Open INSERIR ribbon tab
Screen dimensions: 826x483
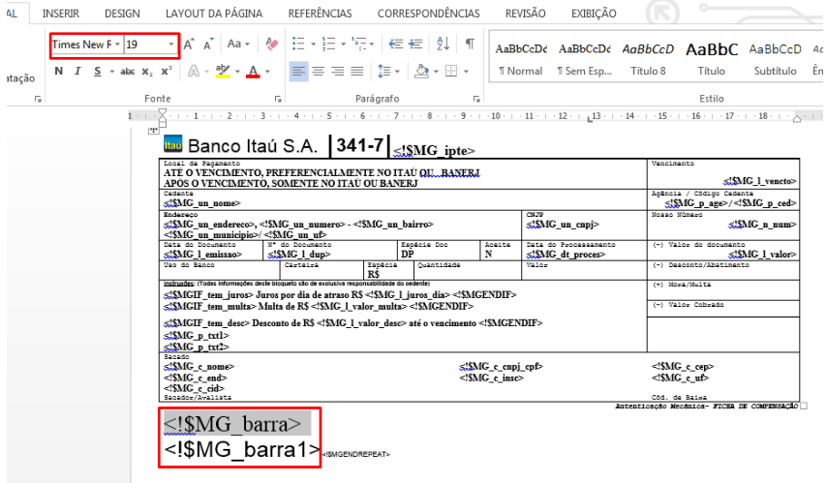point(61,14)
